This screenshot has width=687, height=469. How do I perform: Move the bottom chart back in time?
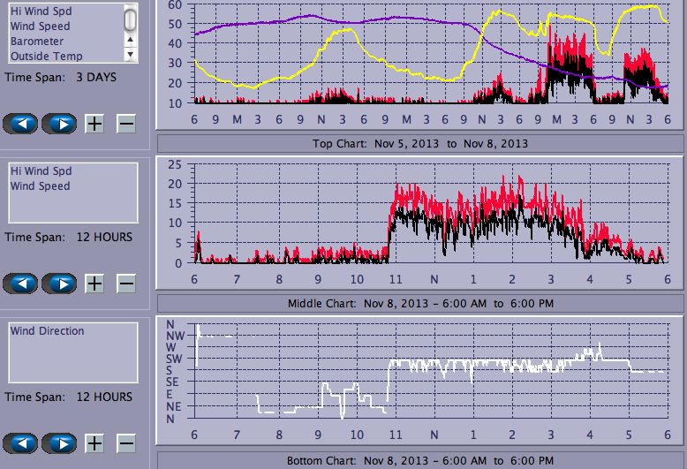pos(21,443)
